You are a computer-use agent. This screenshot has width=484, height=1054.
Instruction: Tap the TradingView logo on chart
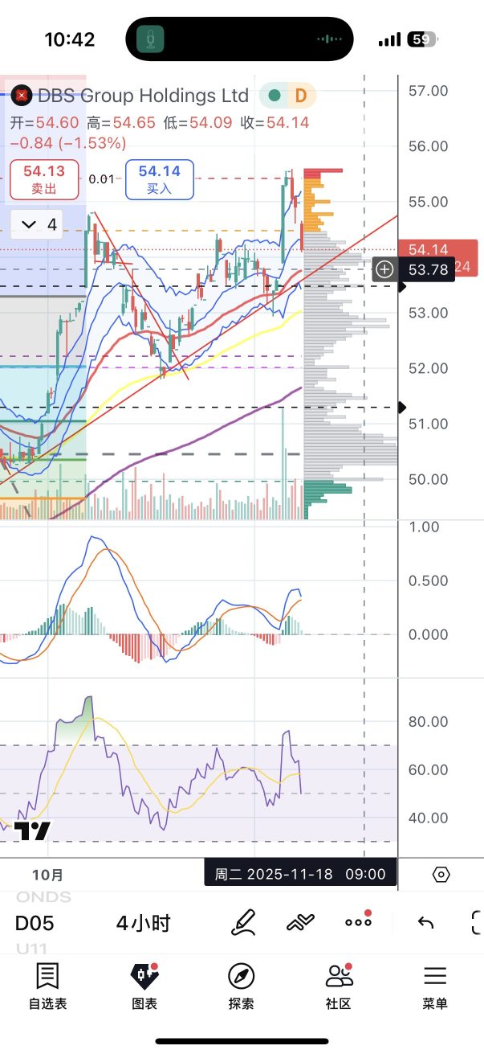coord(32,831)
